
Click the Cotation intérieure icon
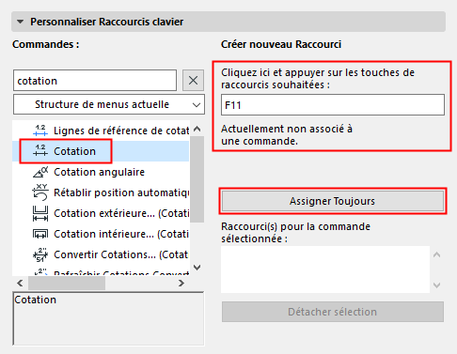point(40,234)
